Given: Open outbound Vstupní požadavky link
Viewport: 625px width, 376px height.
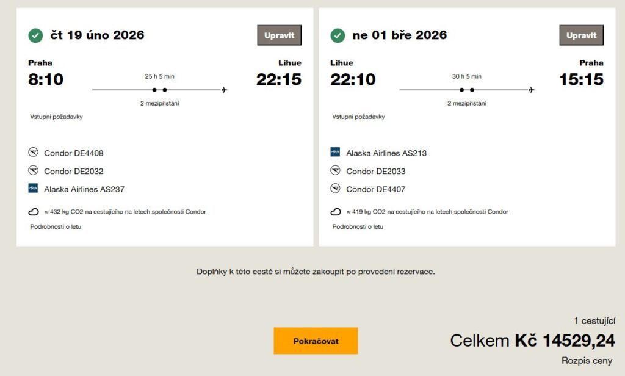Looking at the screenshot, I should [56, 117].
